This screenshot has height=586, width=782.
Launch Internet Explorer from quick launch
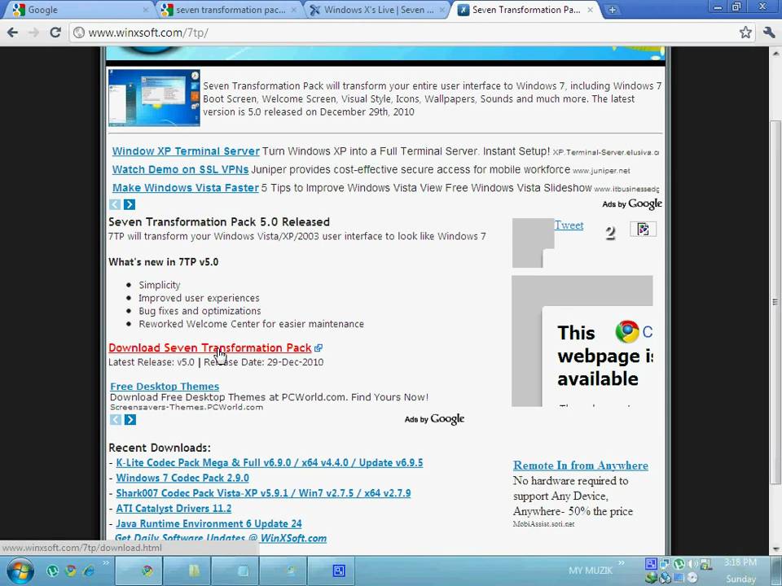click(x=89, y=571)
